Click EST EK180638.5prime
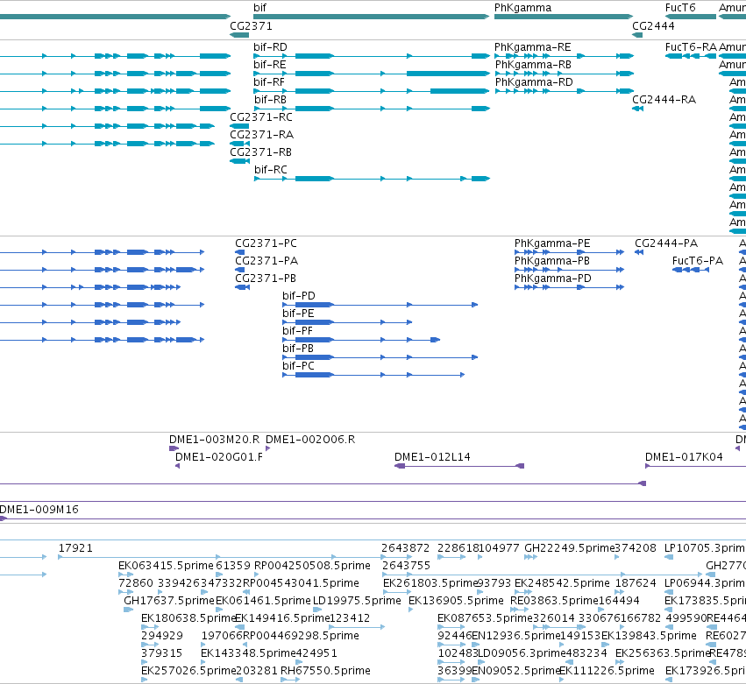Image resolution: width=746 pixels, height=684 pixels. [x=150, y=627]
